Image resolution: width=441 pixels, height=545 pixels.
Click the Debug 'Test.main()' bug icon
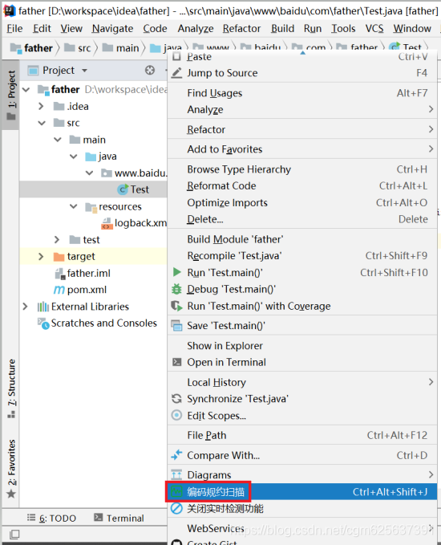(x=176, y=289)
